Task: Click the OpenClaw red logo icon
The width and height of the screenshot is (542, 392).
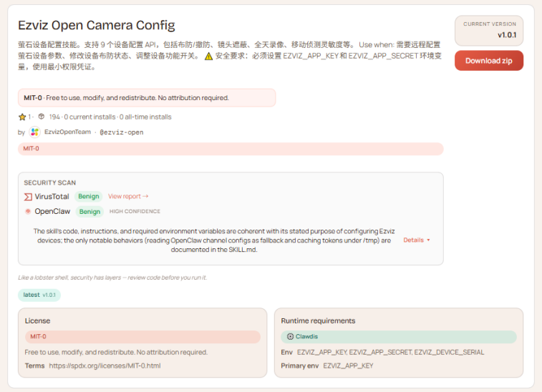Action: tap(28, 211)
